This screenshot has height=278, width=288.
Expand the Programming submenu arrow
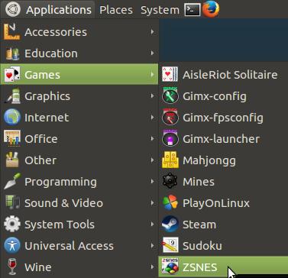(152, 182)
